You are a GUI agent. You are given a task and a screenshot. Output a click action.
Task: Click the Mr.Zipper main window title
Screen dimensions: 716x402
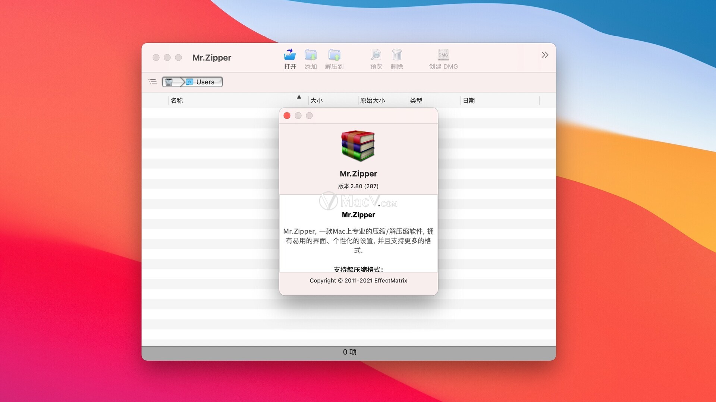click(212, 58)
